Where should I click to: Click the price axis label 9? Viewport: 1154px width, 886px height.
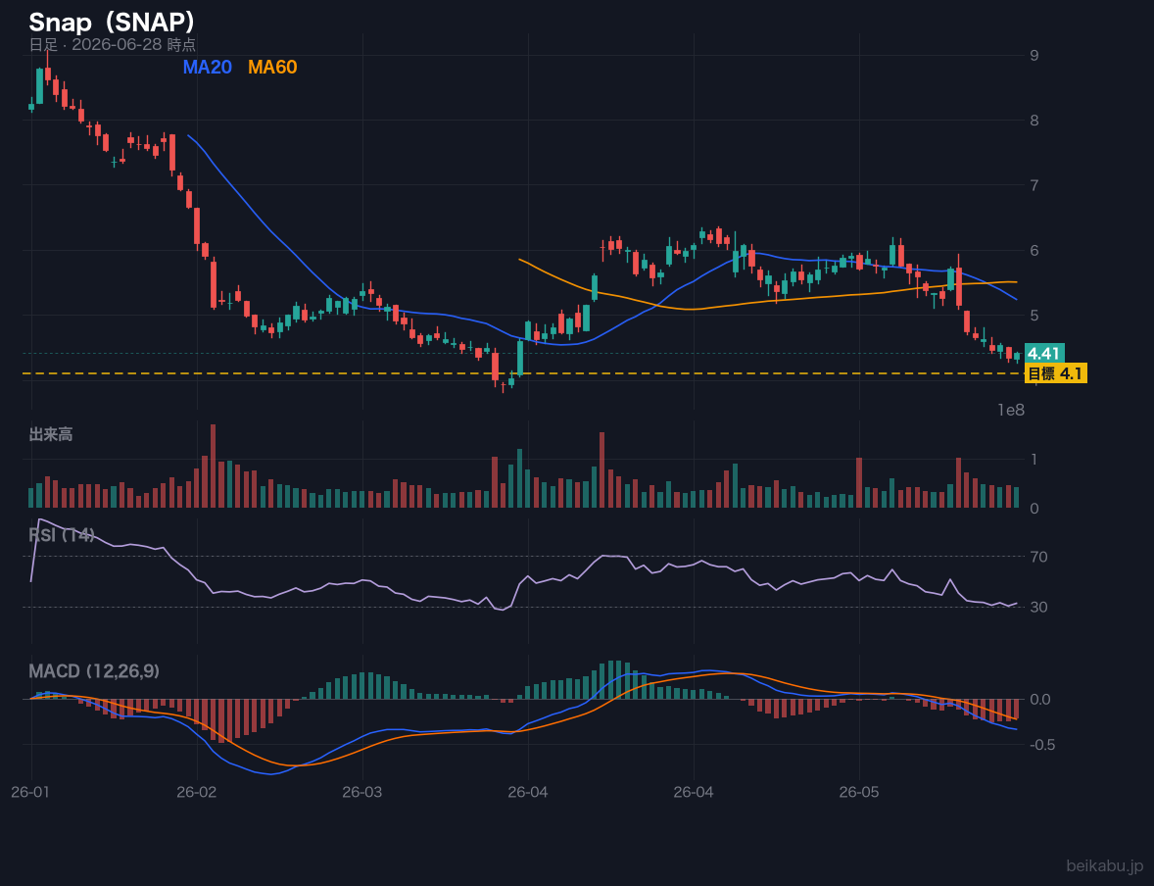[x=1034, y=55]
